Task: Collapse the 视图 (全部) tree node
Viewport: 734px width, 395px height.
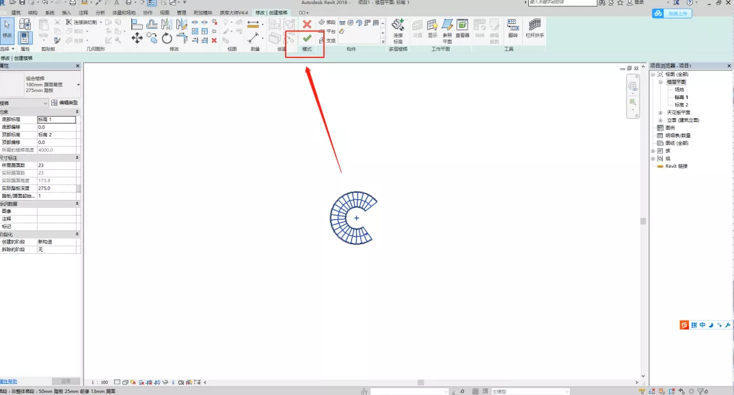Action: pos(653,74)
